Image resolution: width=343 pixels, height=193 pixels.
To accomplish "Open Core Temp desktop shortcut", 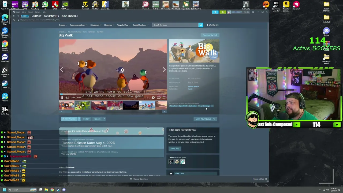I will (x=35, y=5).
